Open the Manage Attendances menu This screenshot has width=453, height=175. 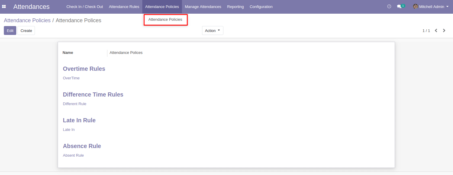click(203, 7)
